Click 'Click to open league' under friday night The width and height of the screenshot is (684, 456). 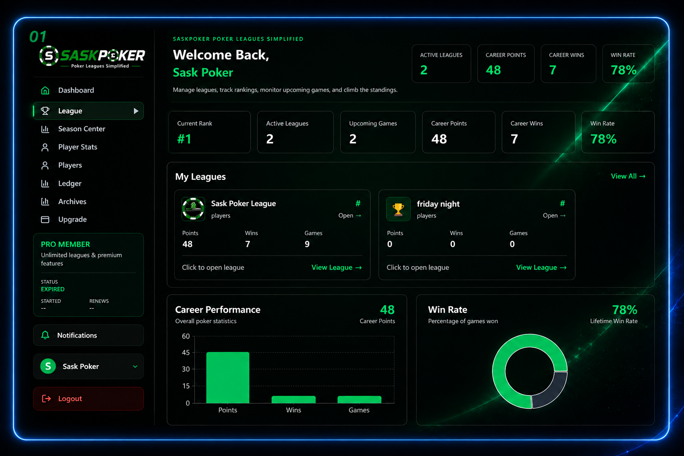pyautogui.click(x=418, y=268)
